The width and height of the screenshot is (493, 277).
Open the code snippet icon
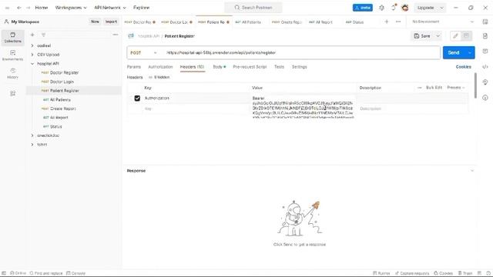[x=485, y=67]
